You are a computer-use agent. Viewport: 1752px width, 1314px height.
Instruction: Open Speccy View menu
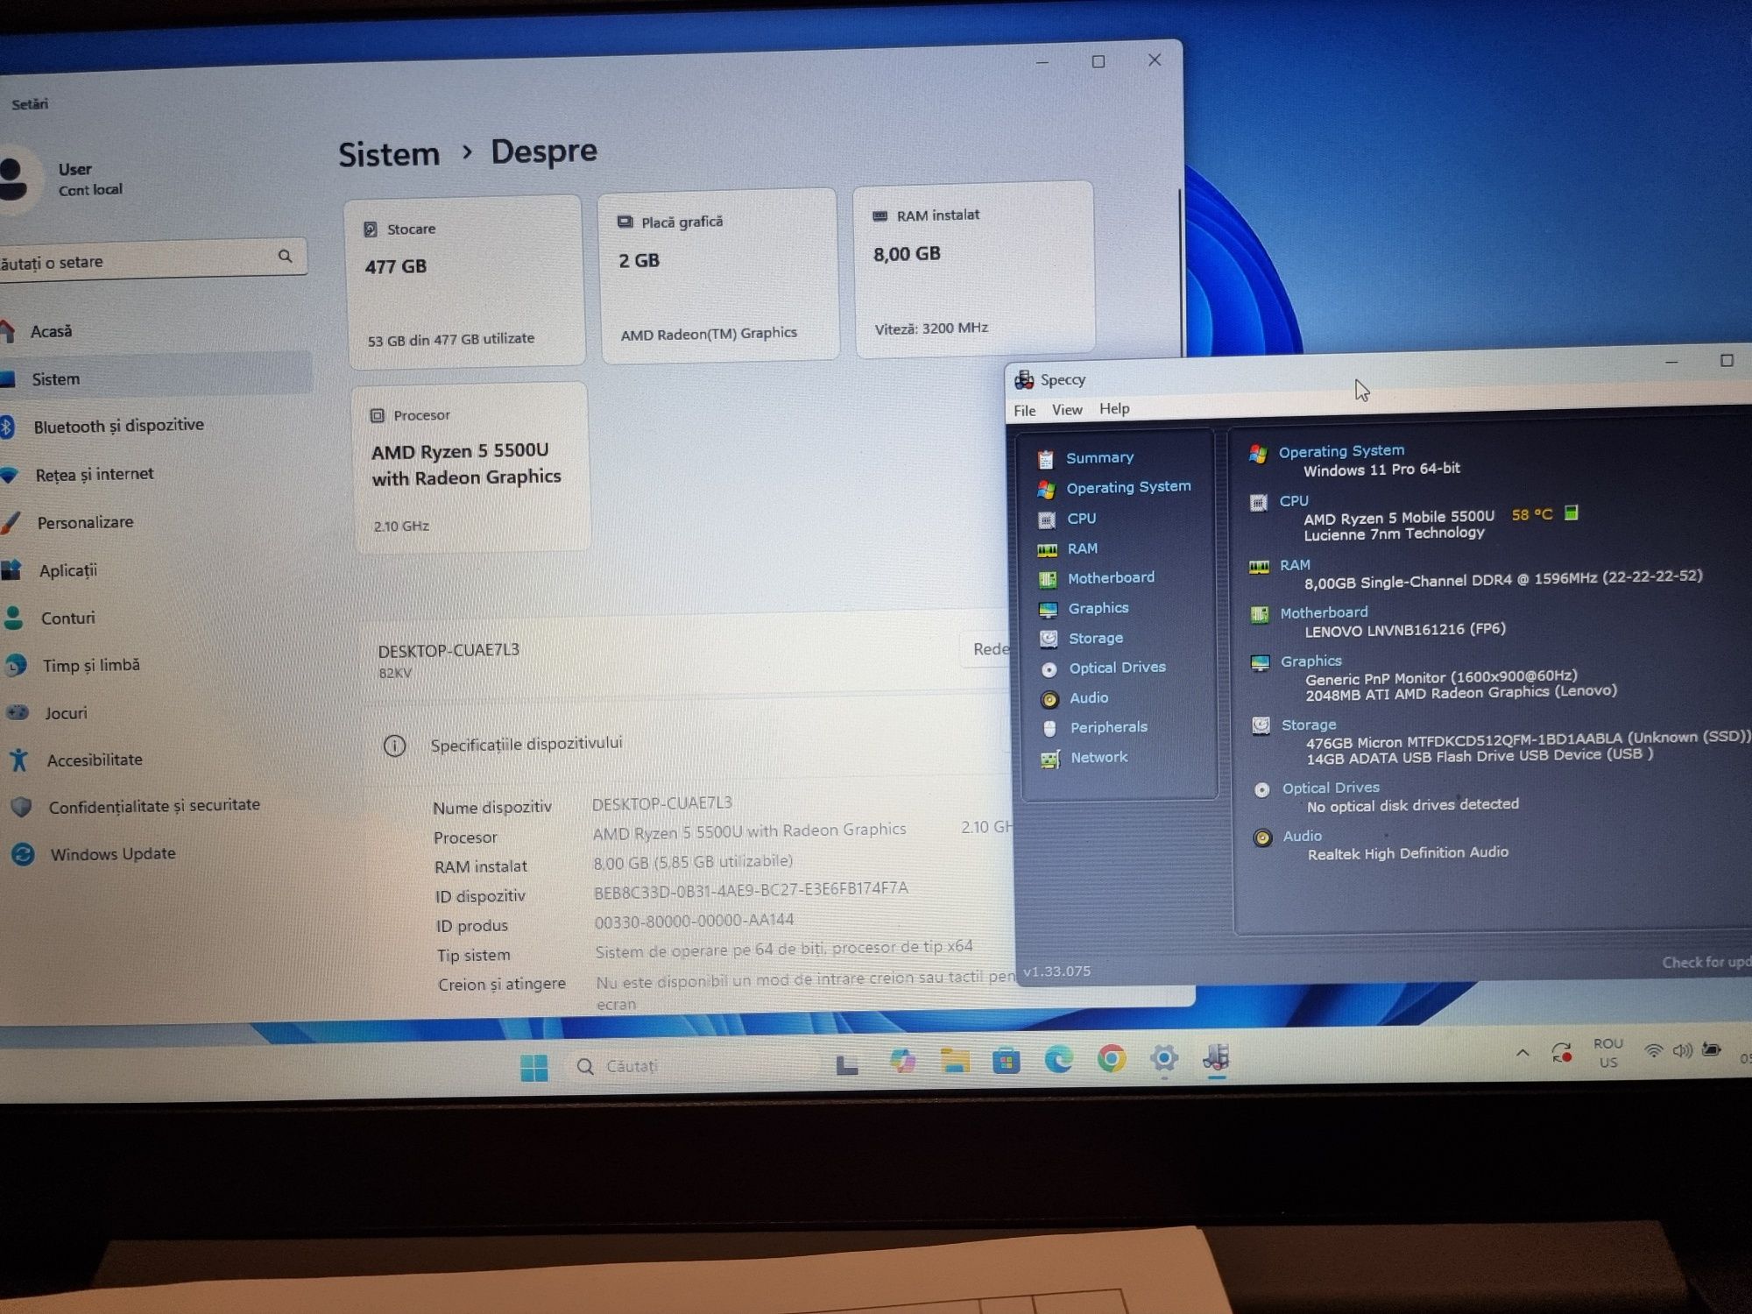tap(1067, 410)
